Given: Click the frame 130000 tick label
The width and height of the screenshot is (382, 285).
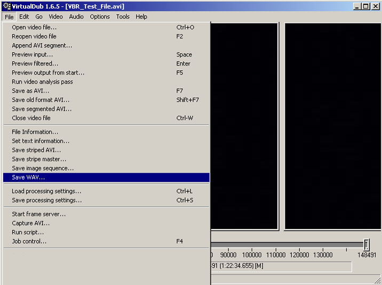Looking at the screenshot, I should [323, 255].
